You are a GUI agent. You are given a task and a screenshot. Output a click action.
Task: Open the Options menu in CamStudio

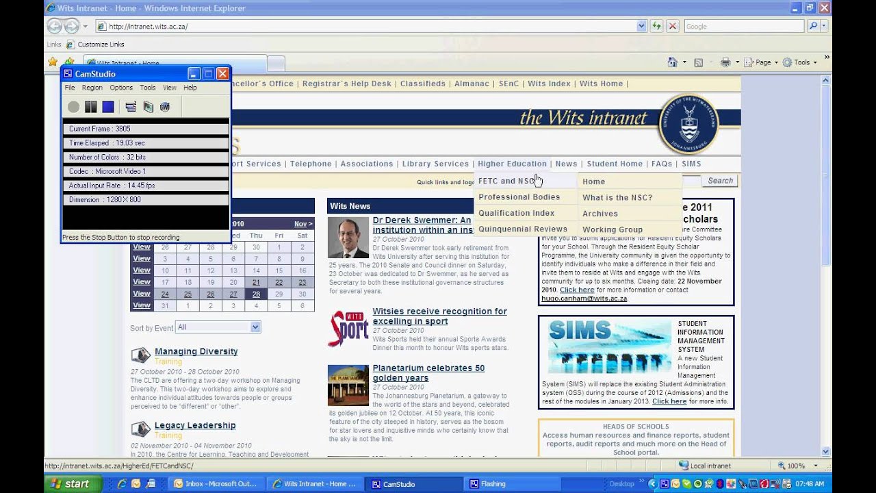(x=121, y=88)
